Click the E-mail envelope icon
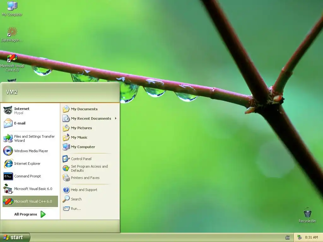The image size is (323, 242). (x=8, y=123)
